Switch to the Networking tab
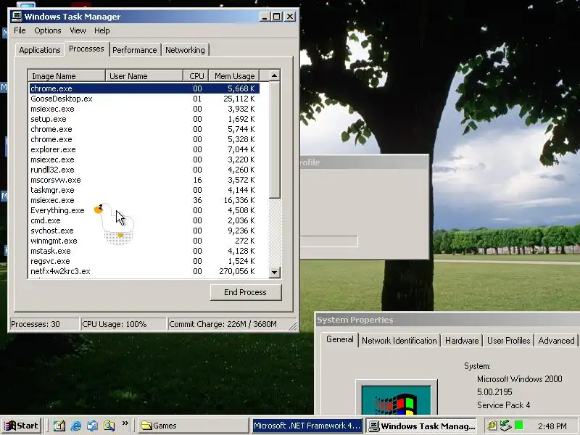Image resolution: width=580 pixels, height=435 pixels. click(x=185, y=50)
